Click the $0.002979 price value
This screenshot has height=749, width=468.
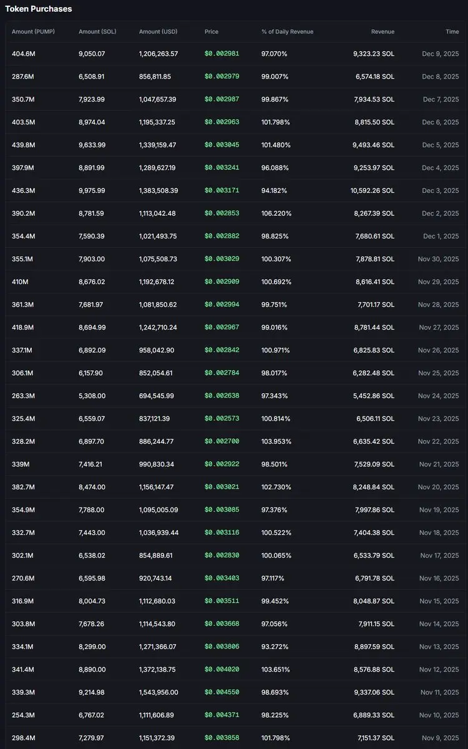pyautogui.click(x=222, y=77)
